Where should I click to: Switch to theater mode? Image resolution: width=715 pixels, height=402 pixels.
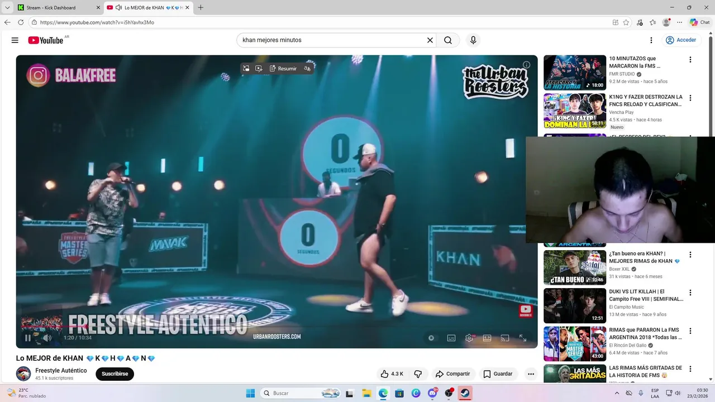click(487, 338)
